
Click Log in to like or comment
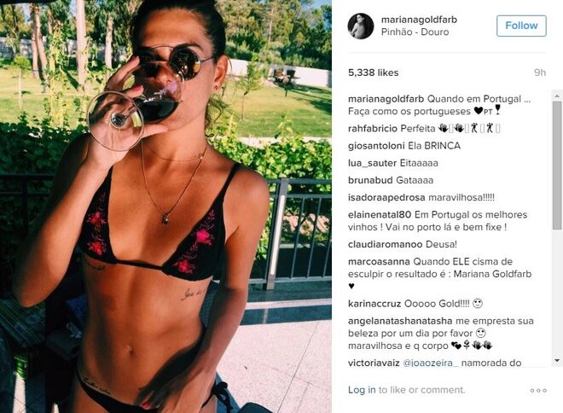pos(362,390)
